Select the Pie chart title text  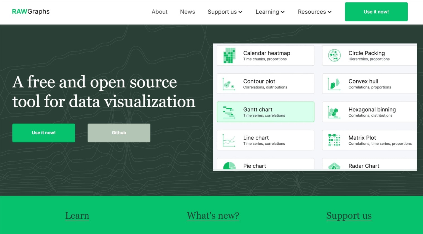tap(255, 166)
